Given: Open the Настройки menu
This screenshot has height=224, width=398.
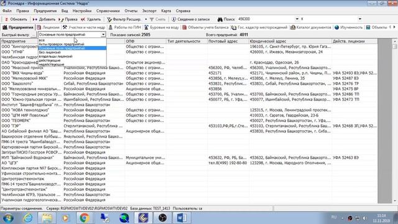Looking at the screenshot, I should pos(82,11).
